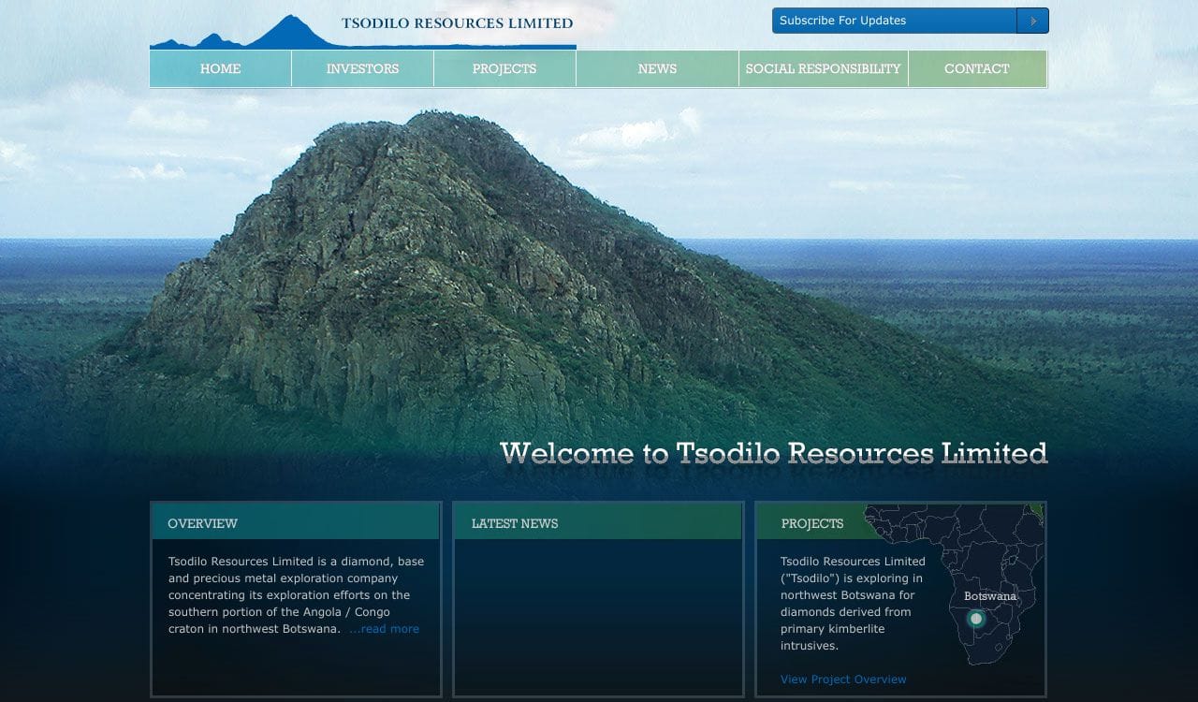Screen dimensions: 1198x702
Task: Click the Botswana label on the map
Action: pos(989,596)
